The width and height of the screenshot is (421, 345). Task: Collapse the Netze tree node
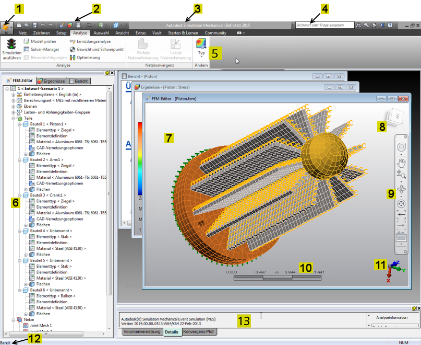(13, 320)
